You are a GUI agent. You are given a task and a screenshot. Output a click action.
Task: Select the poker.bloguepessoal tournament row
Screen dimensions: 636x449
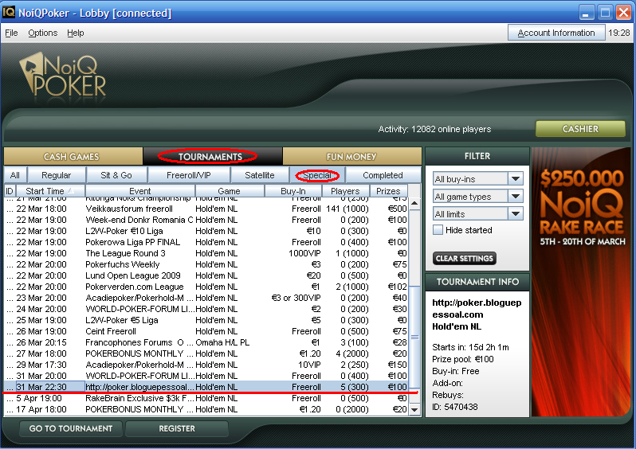click(206, 387)
